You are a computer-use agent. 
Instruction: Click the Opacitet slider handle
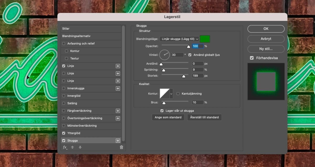click(x=188, y=46)
